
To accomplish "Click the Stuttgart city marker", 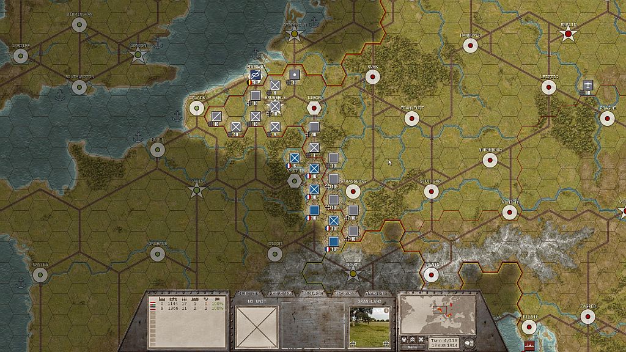I will click(x=431, y=191).
